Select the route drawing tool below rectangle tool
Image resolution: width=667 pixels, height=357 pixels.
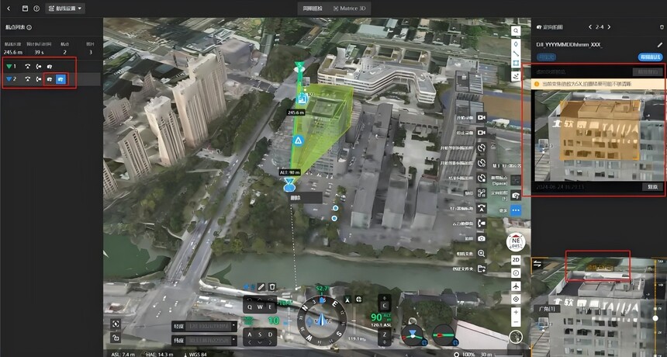point(516,77)
